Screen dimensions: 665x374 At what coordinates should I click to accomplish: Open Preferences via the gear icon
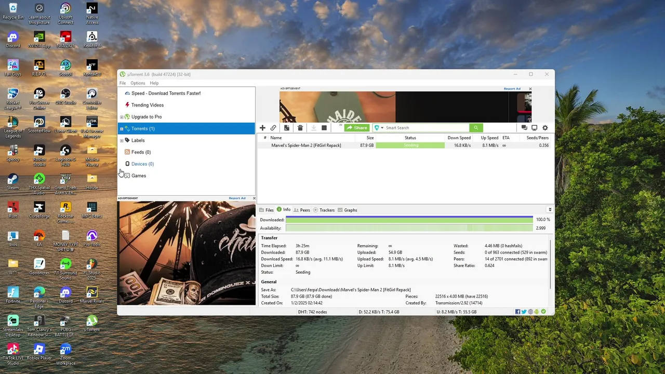point(545,128)
